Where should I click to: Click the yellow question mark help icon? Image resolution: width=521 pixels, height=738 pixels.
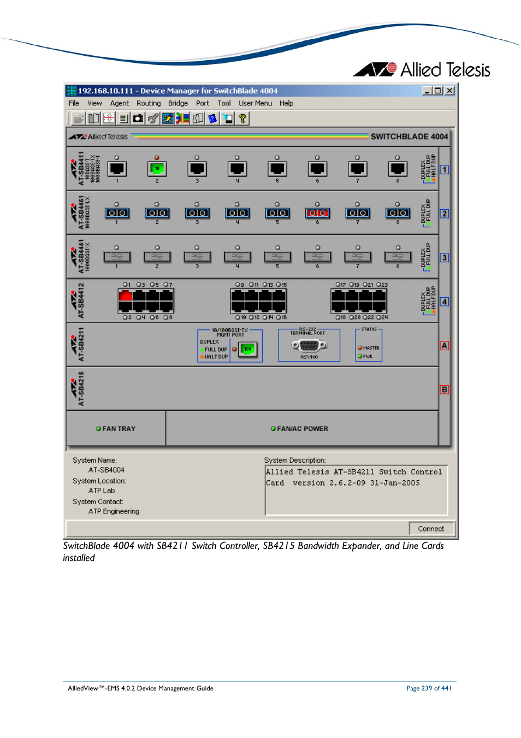click(242, 119)
